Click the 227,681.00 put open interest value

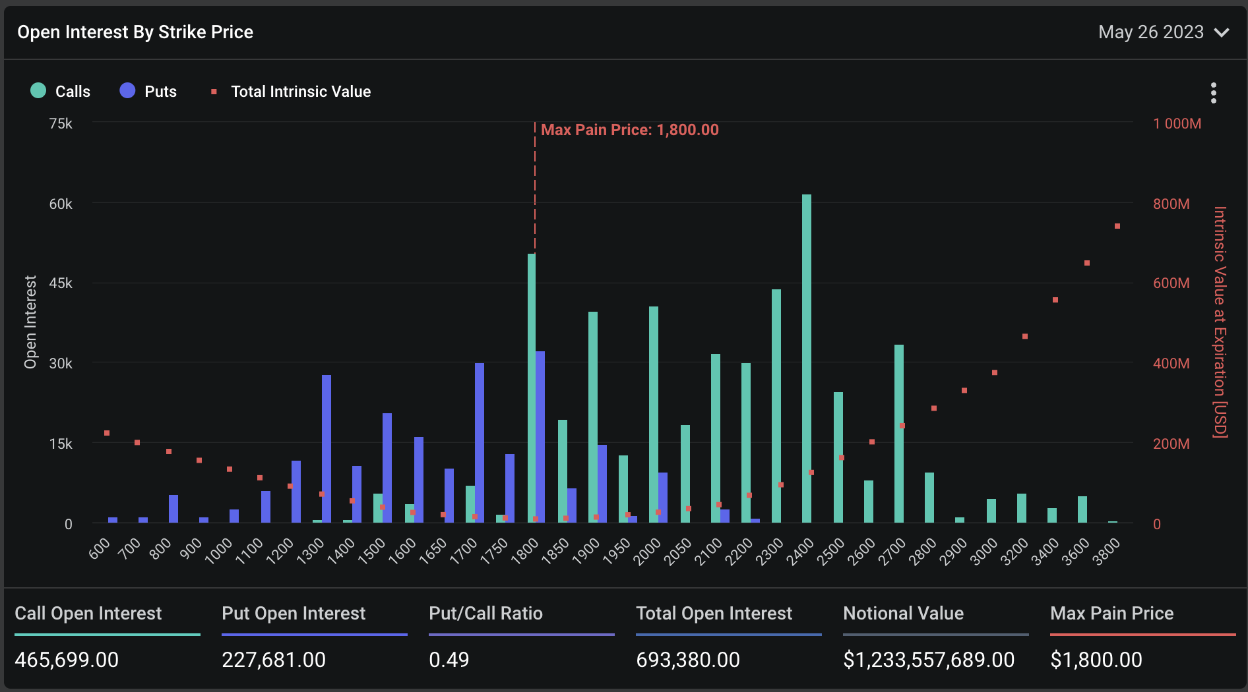pos(274,660)
